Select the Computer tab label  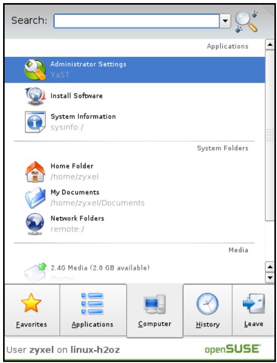155,324
